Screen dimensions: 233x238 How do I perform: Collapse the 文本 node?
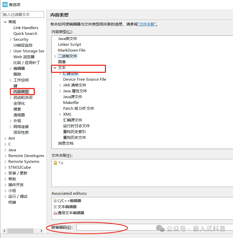click(55, 68)
